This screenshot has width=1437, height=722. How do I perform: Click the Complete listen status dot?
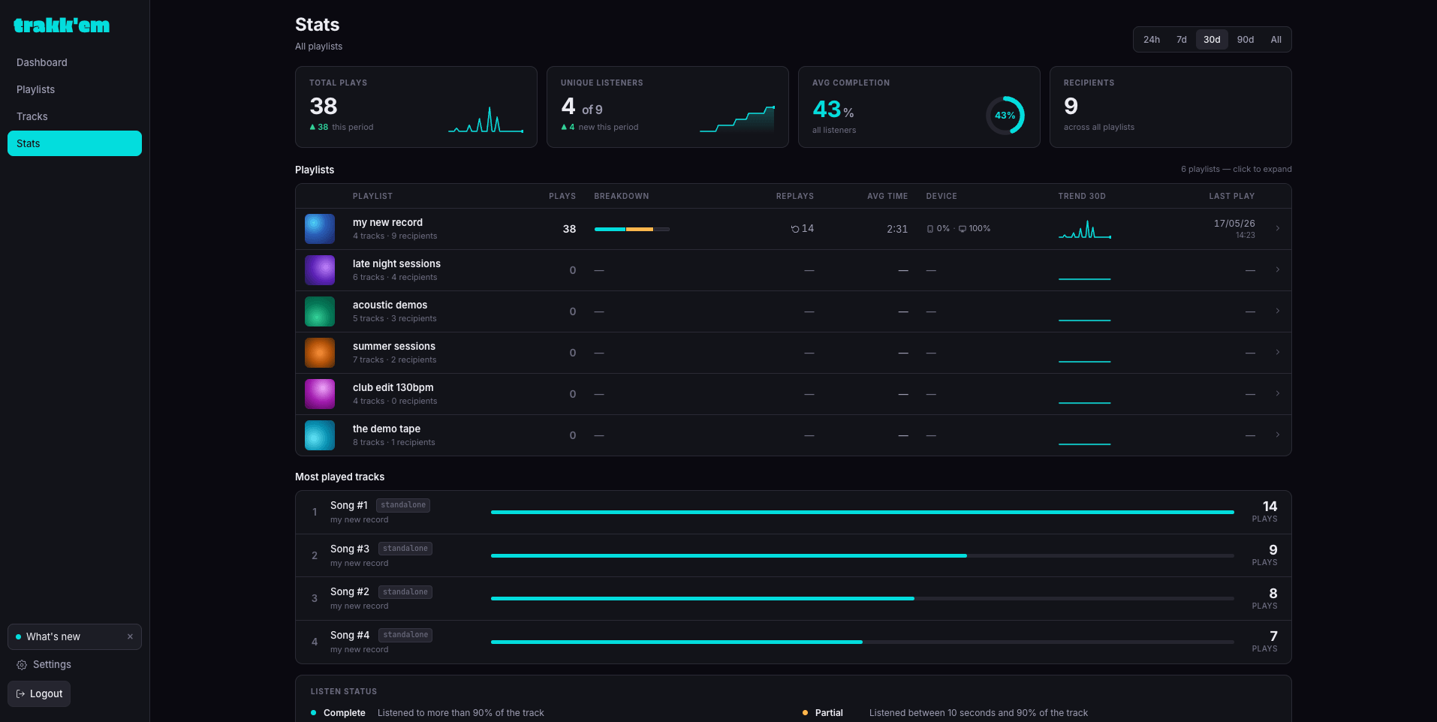[314, 713]
